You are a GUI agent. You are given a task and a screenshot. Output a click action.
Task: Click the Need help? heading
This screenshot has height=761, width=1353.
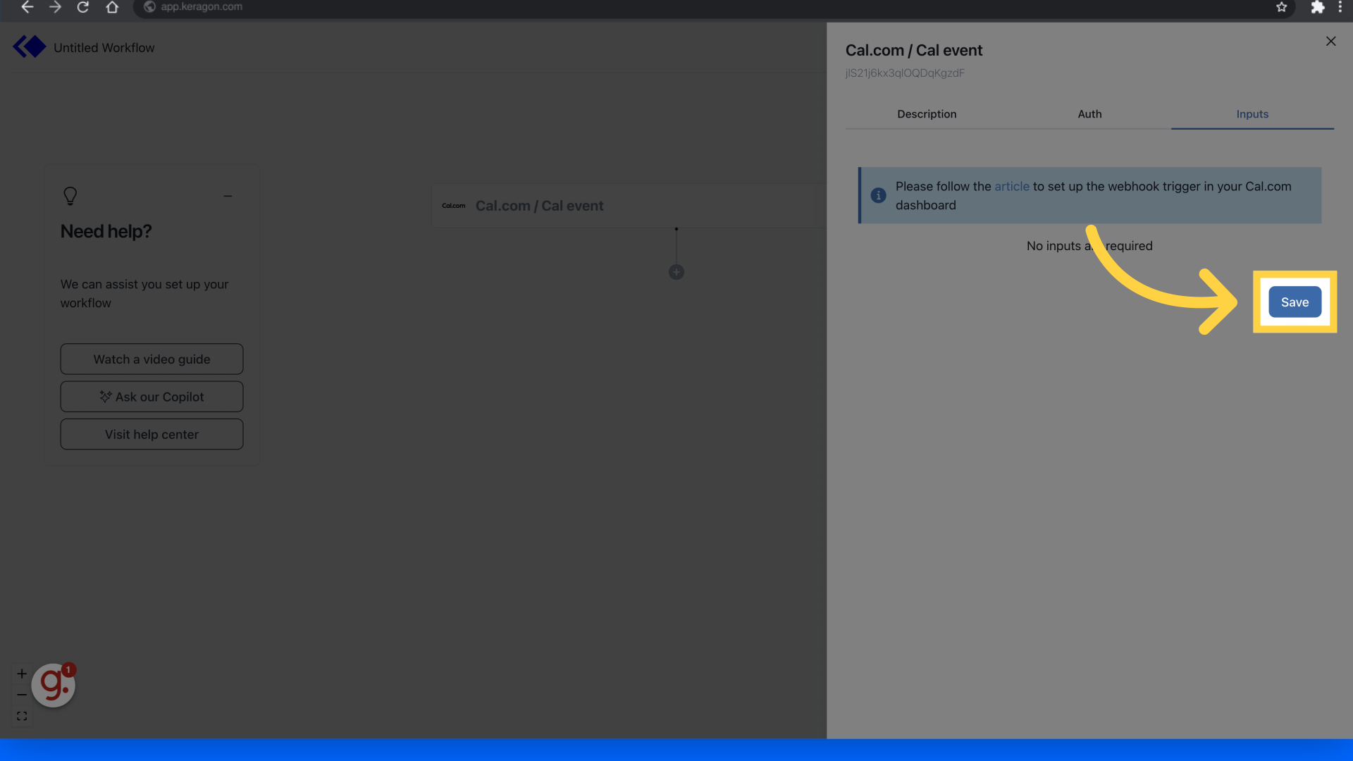tap(106, 232)
